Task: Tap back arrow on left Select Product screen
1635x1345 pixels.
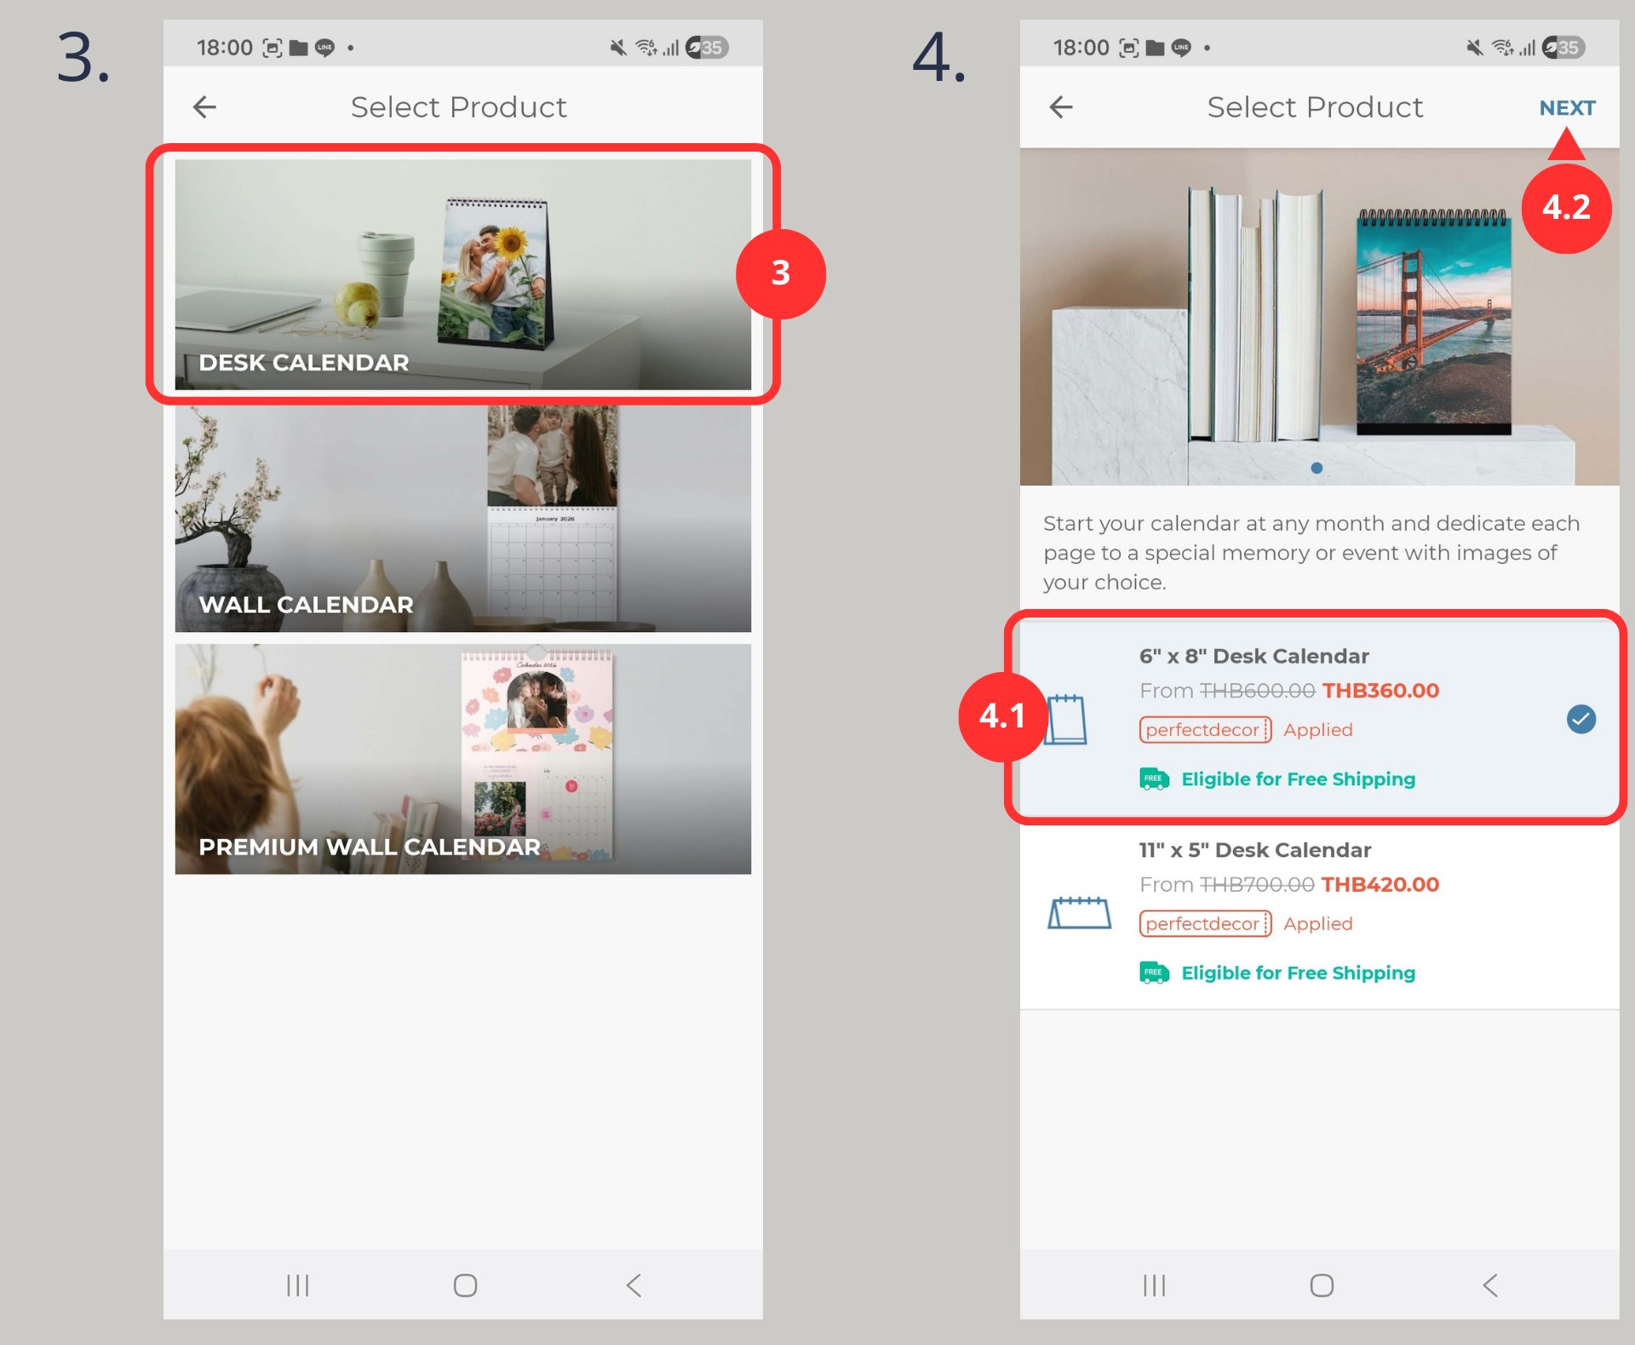Action: 204,107
